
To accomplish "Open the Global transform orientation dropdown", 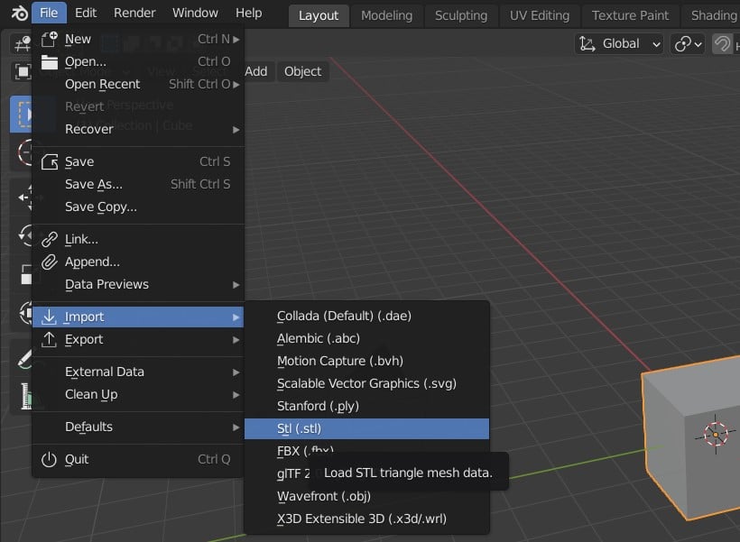I will (619, 43).
